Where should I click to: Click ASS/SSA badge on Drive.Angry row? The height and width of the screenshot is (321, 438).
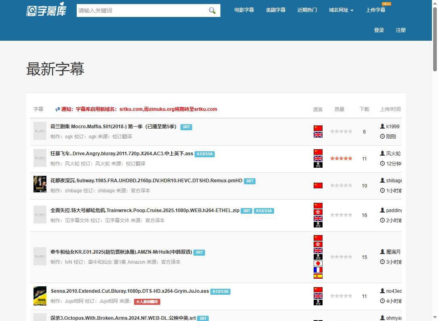(x=205, y=154)
